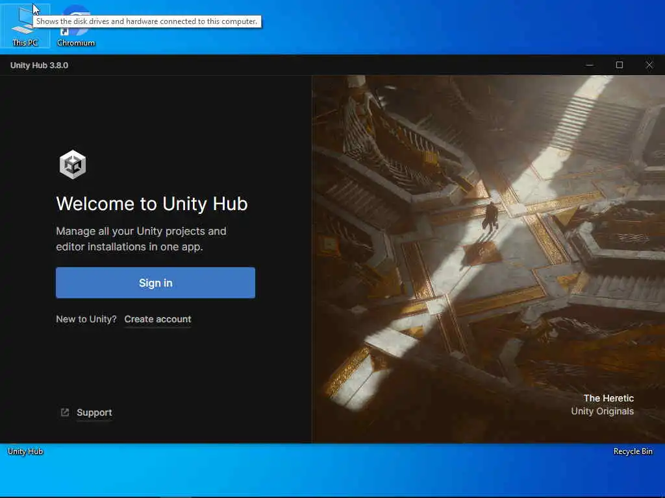Open the Support link
665x498 pixels.
94,412
